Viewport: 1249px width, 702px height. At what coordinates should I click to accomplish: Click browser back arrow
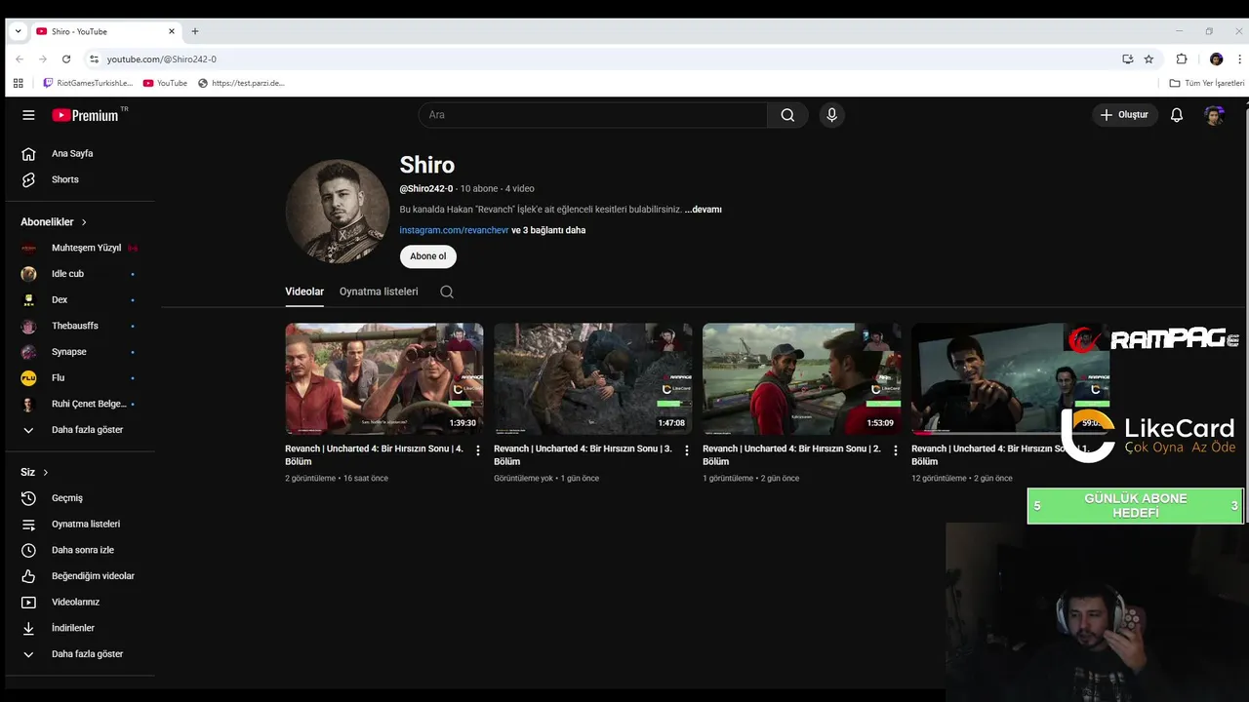coord(20,58)
